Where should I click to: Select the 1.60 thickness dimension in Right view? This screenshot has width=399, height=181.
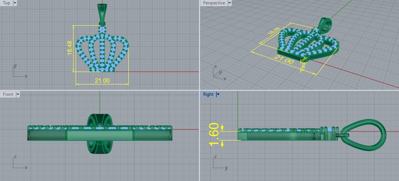(214, 135)
